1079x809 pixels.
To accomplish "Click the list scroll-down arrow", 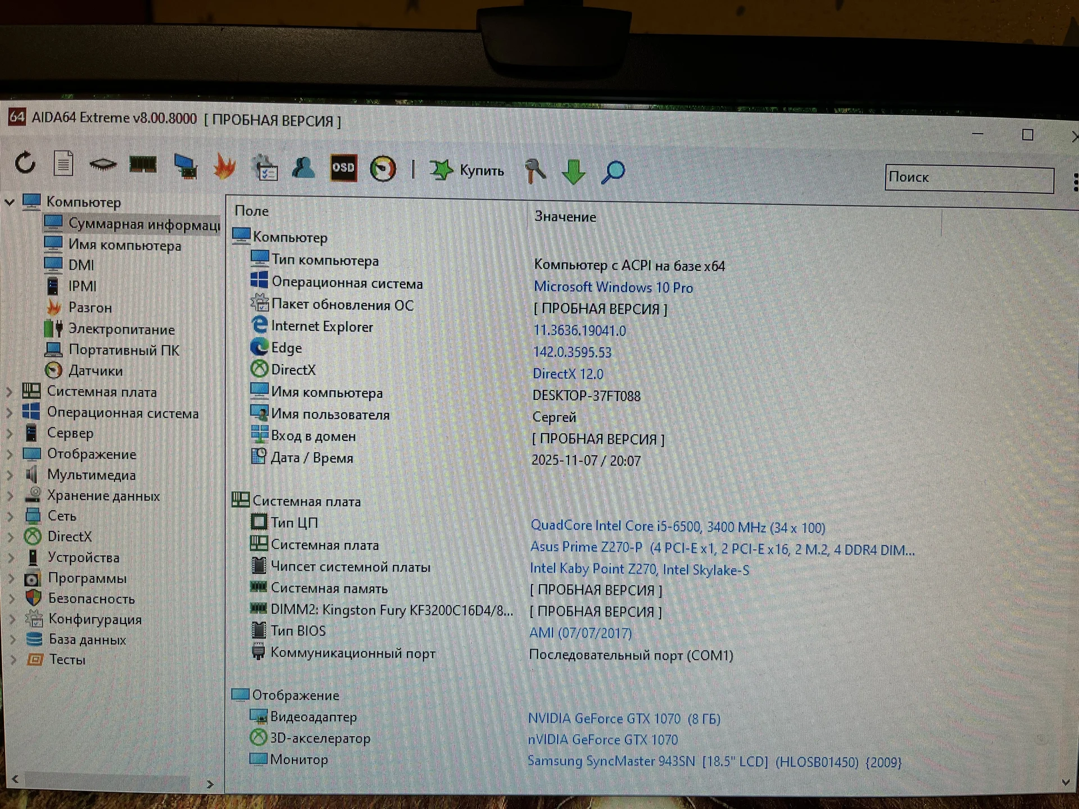I will point(1066,782).
